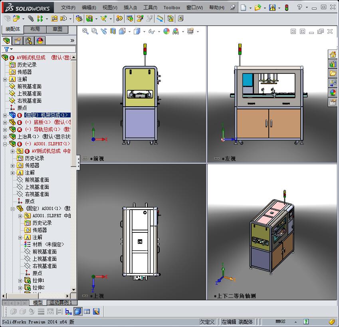Select the Zoom to Area tool
The width and height of the screenshot is (339, 327).
point(94,31)
